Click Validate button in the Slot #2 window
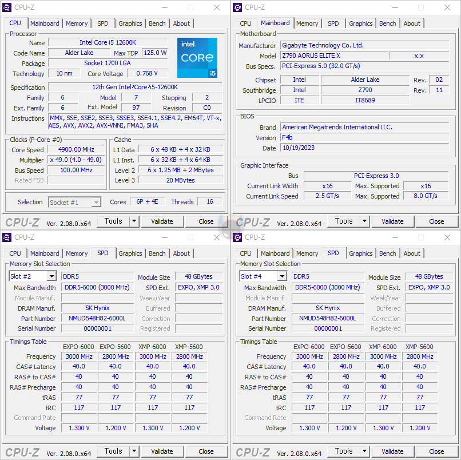The width and height of the screenshot is (461, 460). click(162, 451)
